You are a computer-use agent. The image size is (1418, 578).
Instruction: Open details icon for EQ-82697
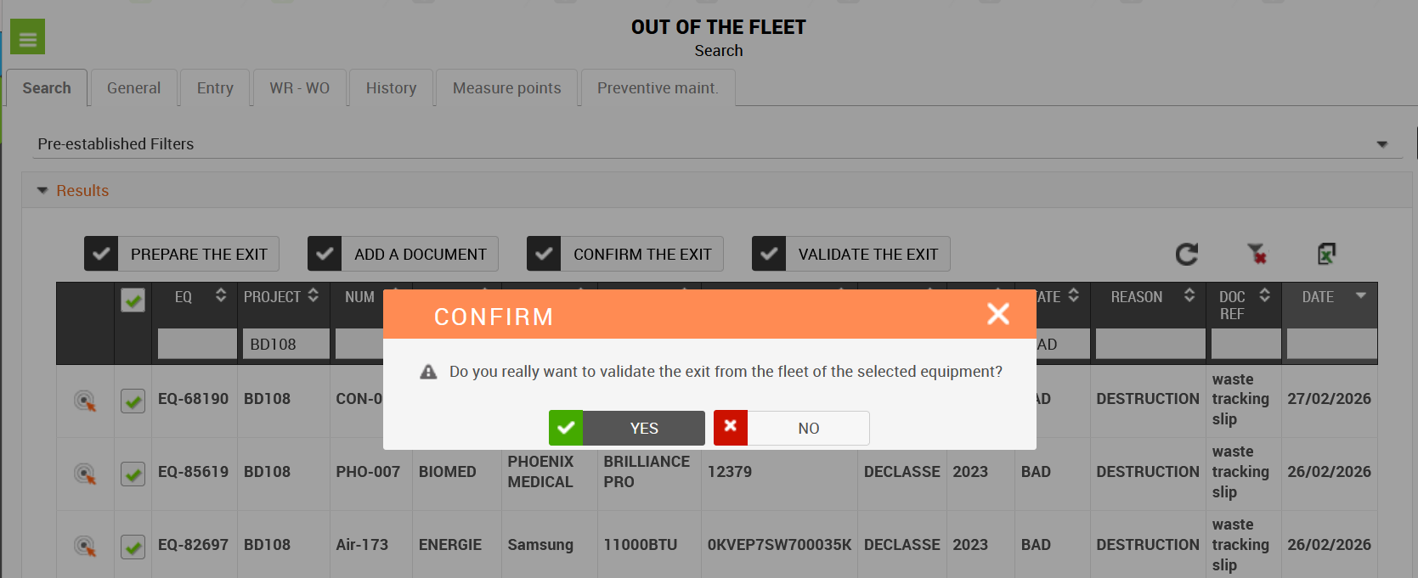click(x=85, y=546)
